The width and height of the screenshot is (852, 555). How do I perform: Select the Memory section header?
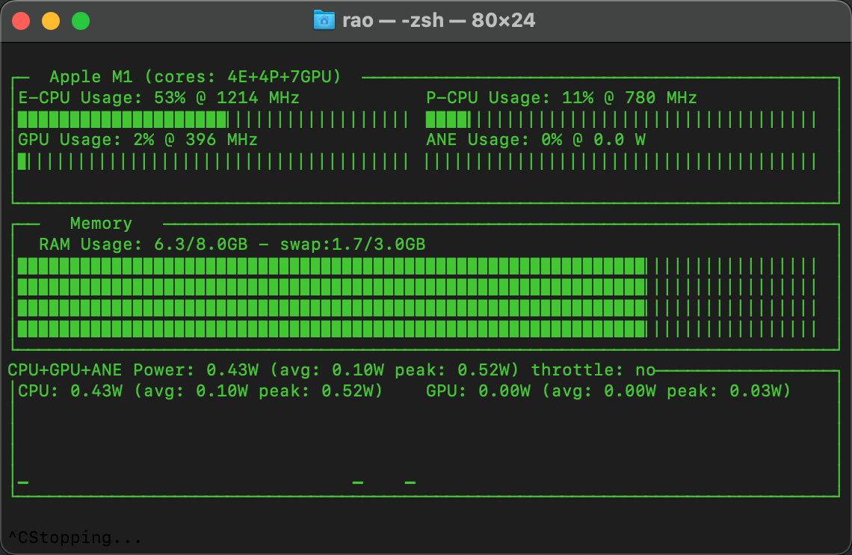tap(100, 223)
